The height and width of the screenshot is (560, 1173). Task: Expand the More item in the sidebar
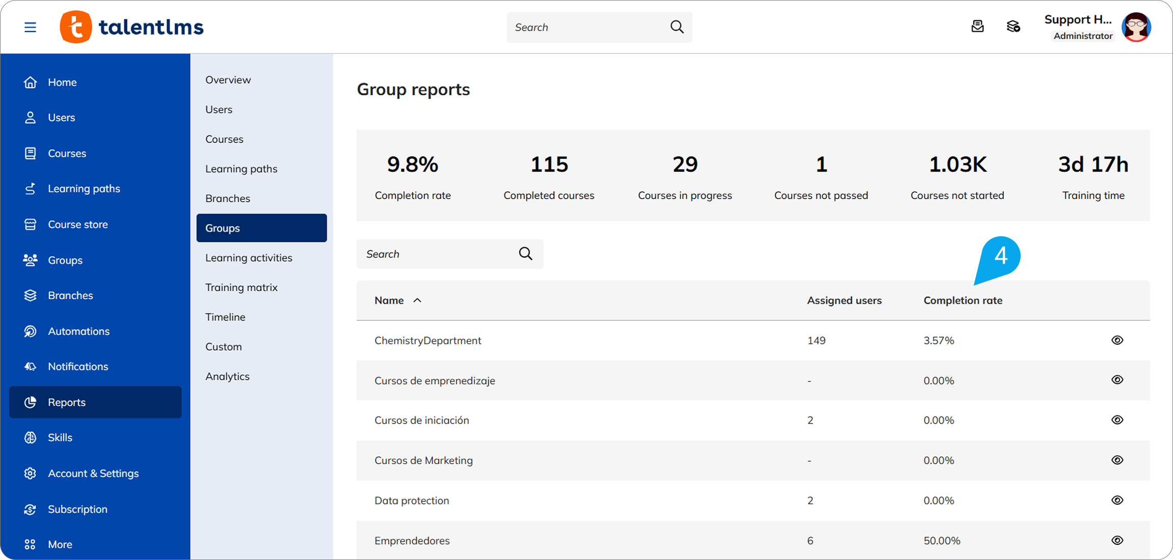(60, 544)
